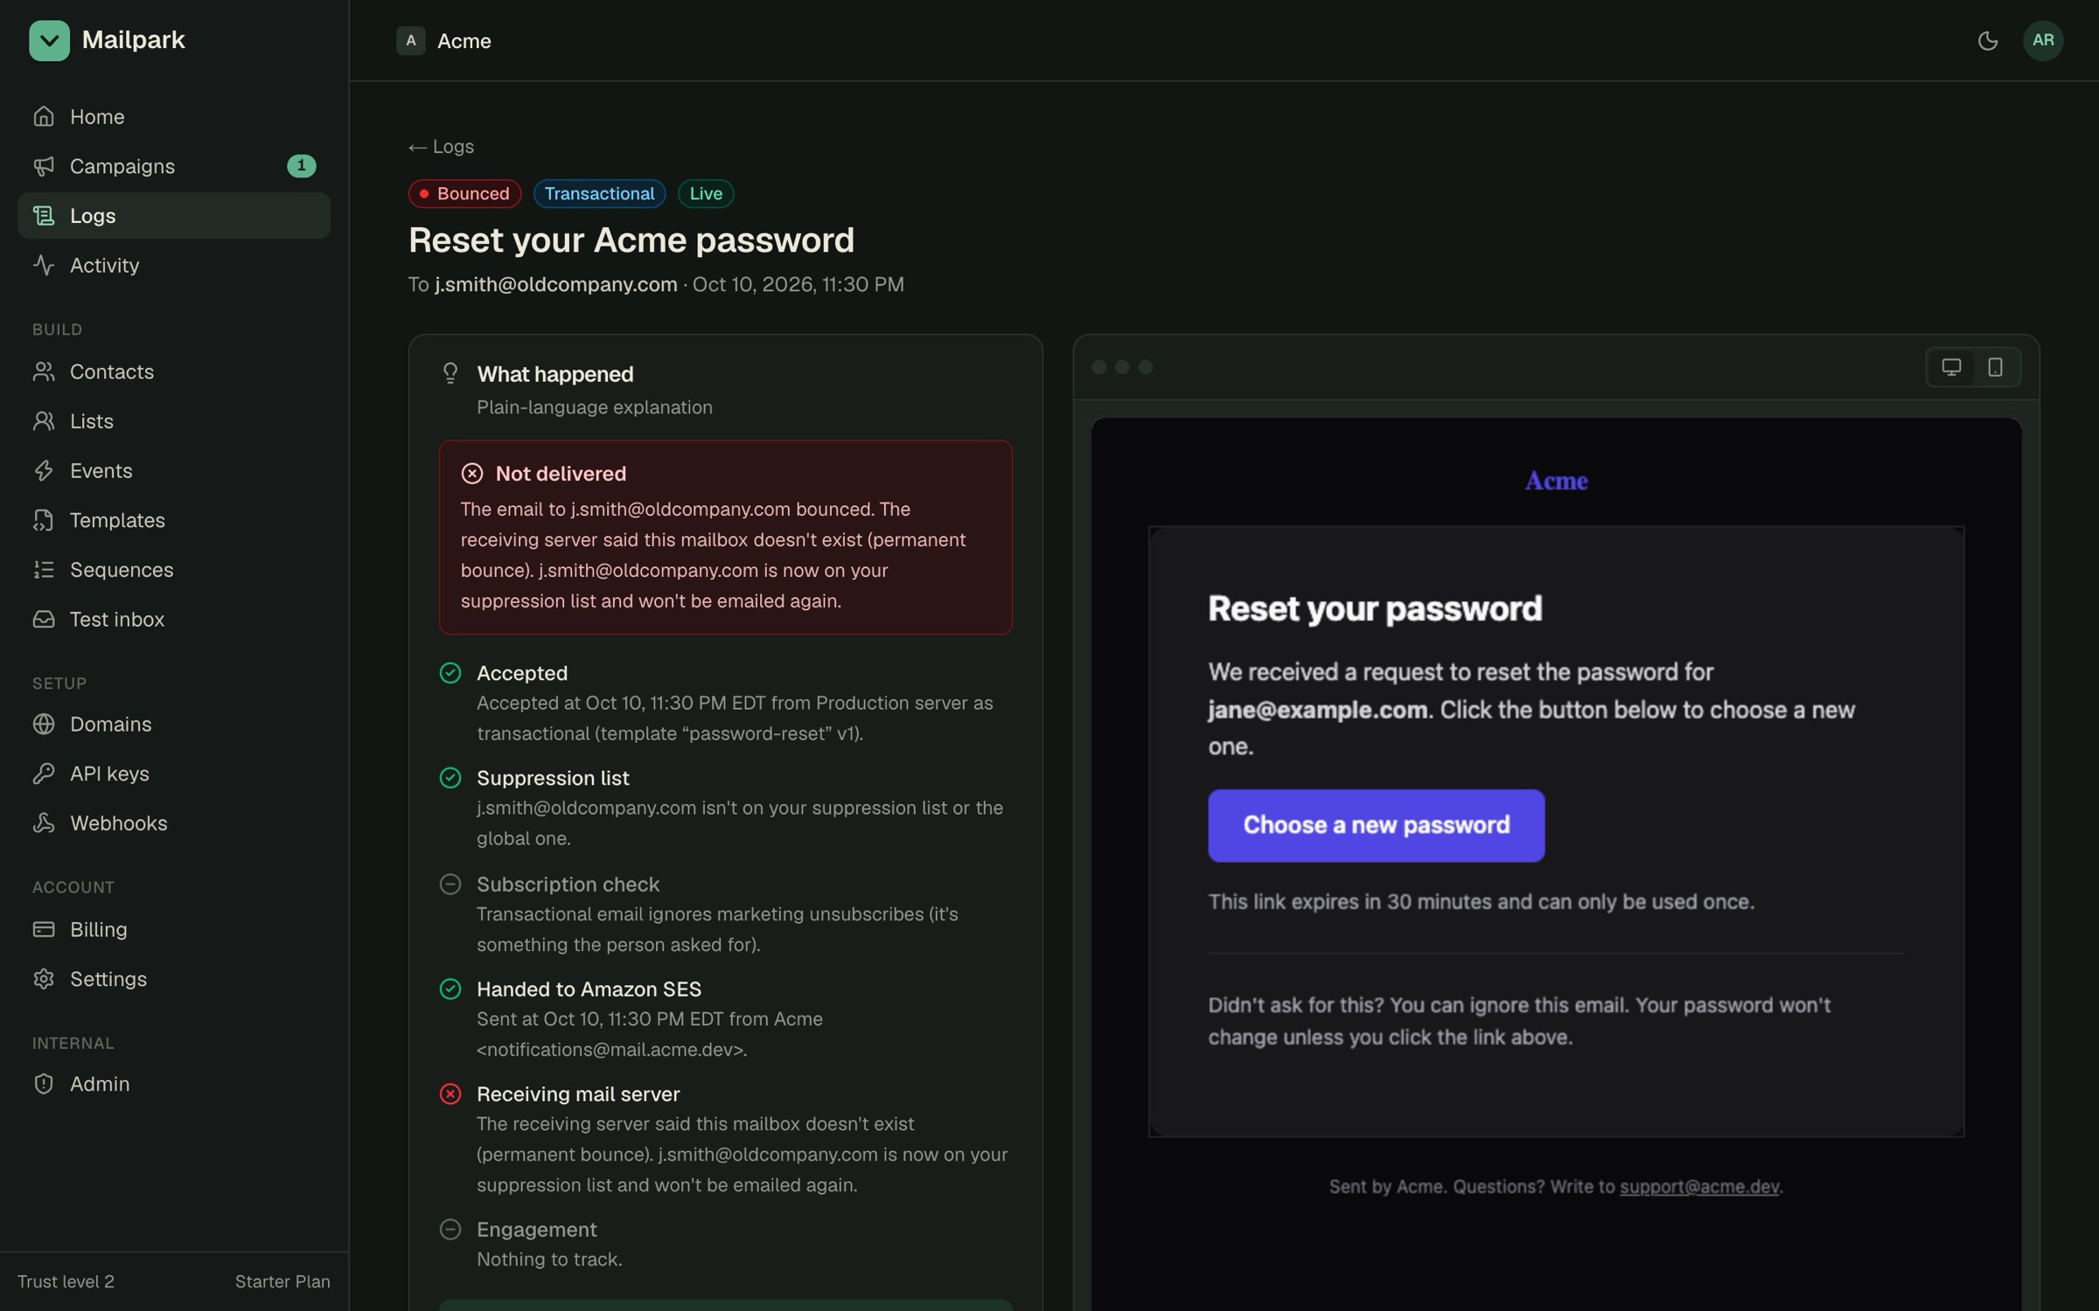Open Home in sidebar
The width and height of the screenshot is (2099, 1311).
174,116
